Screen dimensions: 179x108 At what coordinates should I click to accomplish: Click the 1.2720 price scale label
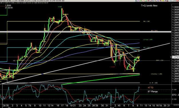pyautogui.click(x=176, y=63)
